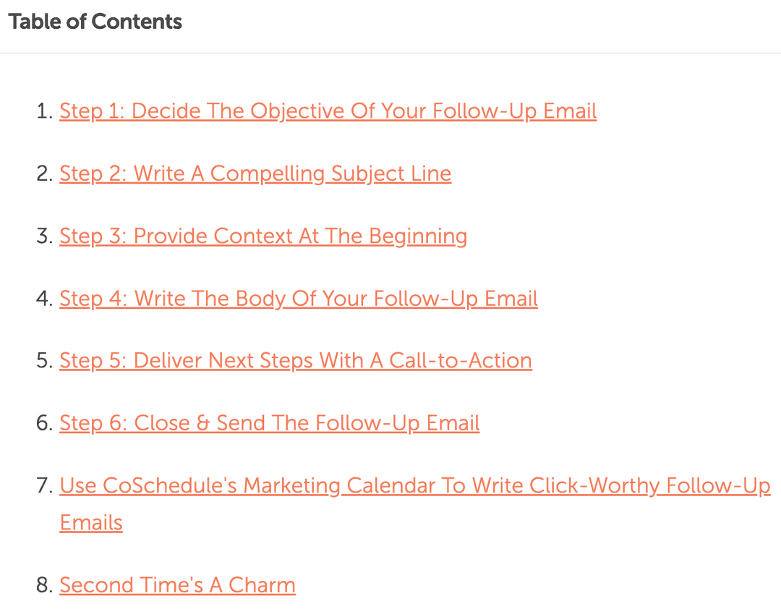Open the click-worthy follow-up emails guide link
The image size is (781, 609).
414,485
